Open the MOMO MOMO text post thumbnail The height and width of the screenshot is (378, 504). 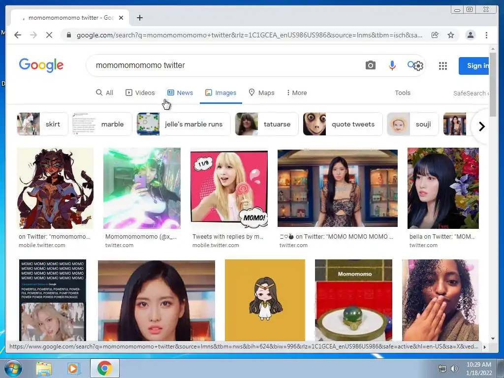[52, 300]
